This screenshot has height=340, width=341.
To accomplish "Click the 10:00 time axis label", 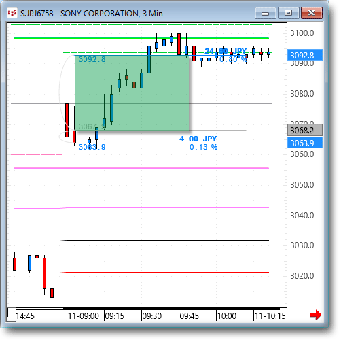I will (x=227, y=316).
